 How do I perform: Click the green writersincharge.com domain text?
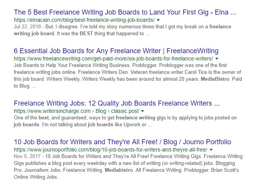[x=52, y=111]
